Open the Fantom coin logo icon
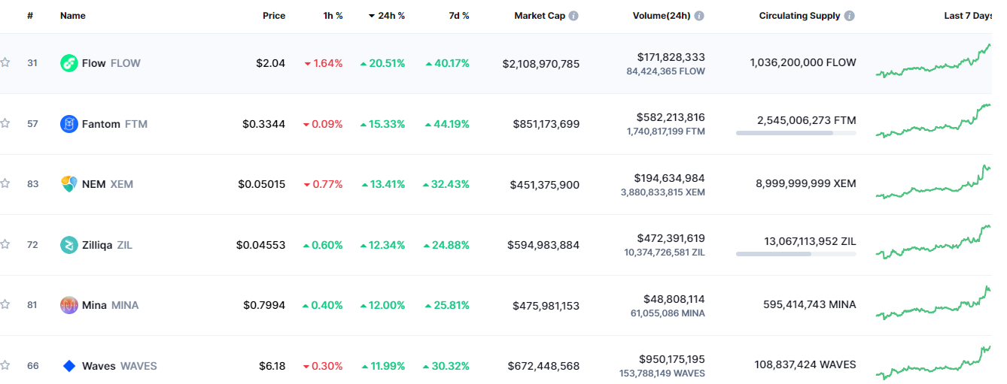 [69, 123]
